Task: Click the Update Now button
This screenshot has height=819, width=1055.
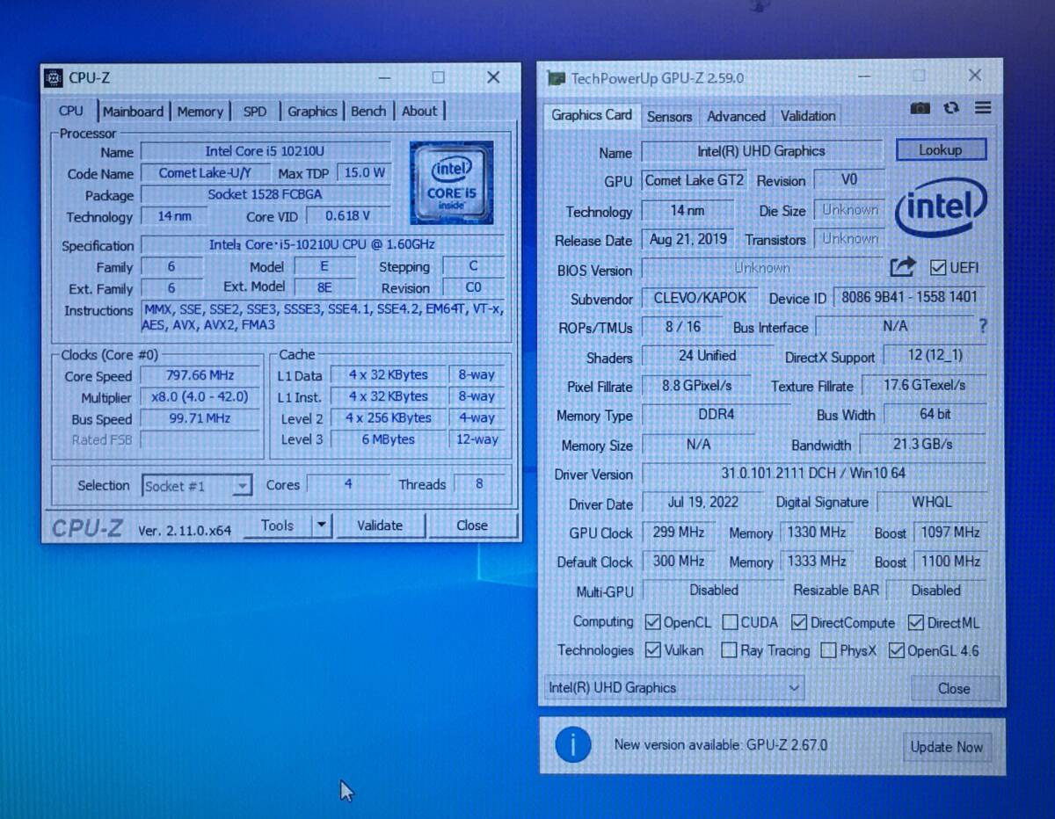Action: (947, 747)
